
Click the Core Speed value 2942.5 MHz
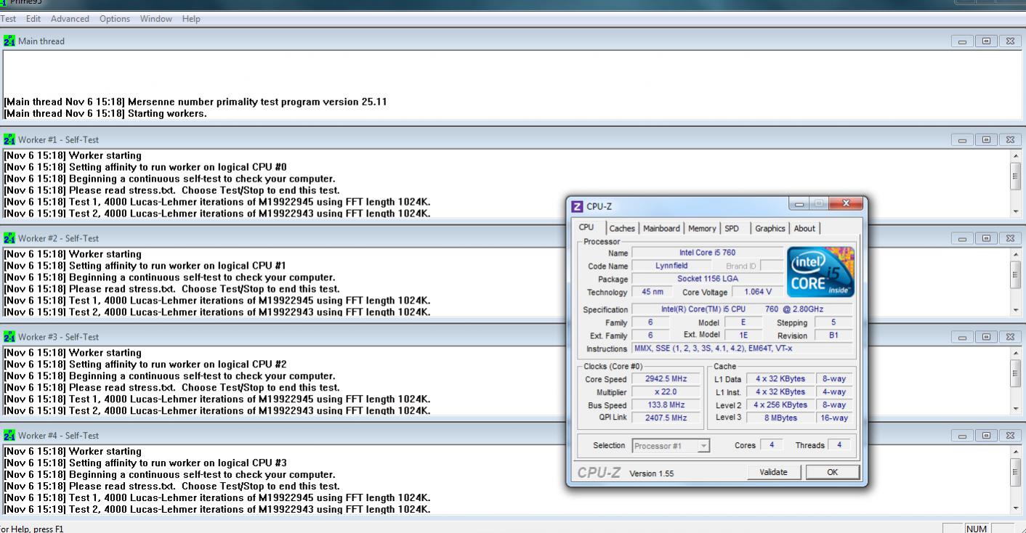[x=666, y=379]
